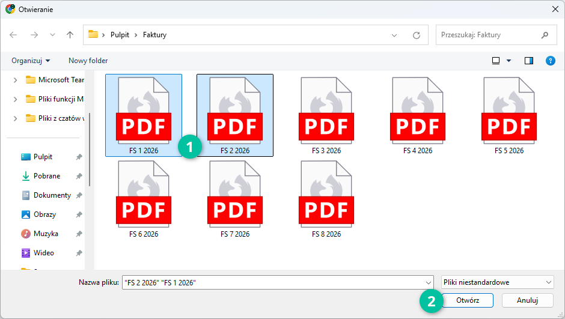Click the Up one level arrow

pos(70,35)
